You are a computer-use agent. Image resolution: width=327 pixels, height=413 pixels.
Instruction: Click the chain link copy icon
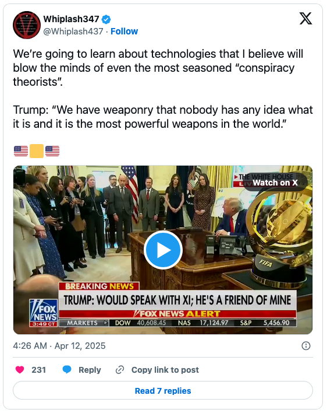tap(120, 370)
